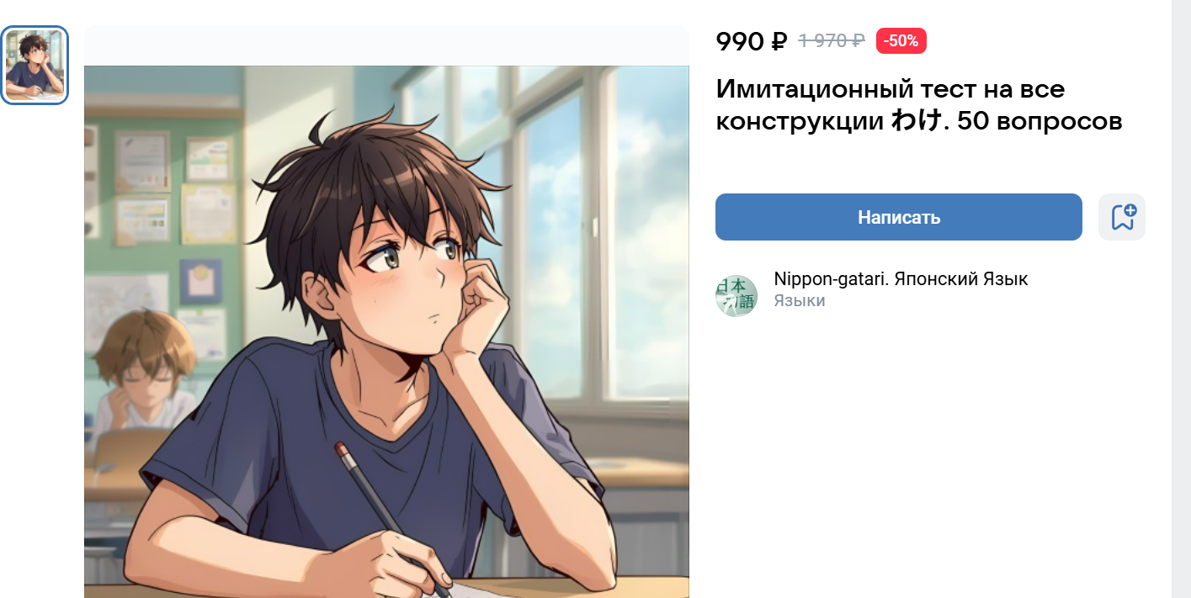Open the Nippon-gatari community avatar
This screenshot has width=1191, height=598.
736,296
